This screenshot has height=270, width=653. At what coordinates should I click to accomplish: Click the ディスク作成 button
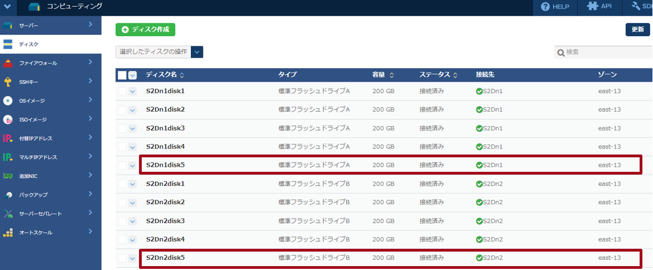click(145, 30)
